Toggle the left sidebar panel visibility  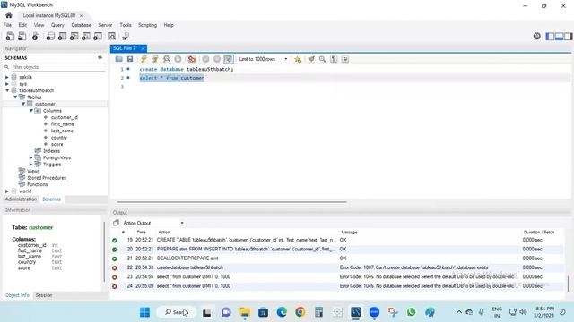[550, 36]
